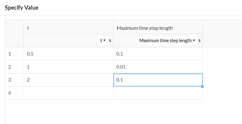Select time step cell with 0.01
The width and height of the screenshot is (242, 124).
pyautogui.click(x=158, y=67)
